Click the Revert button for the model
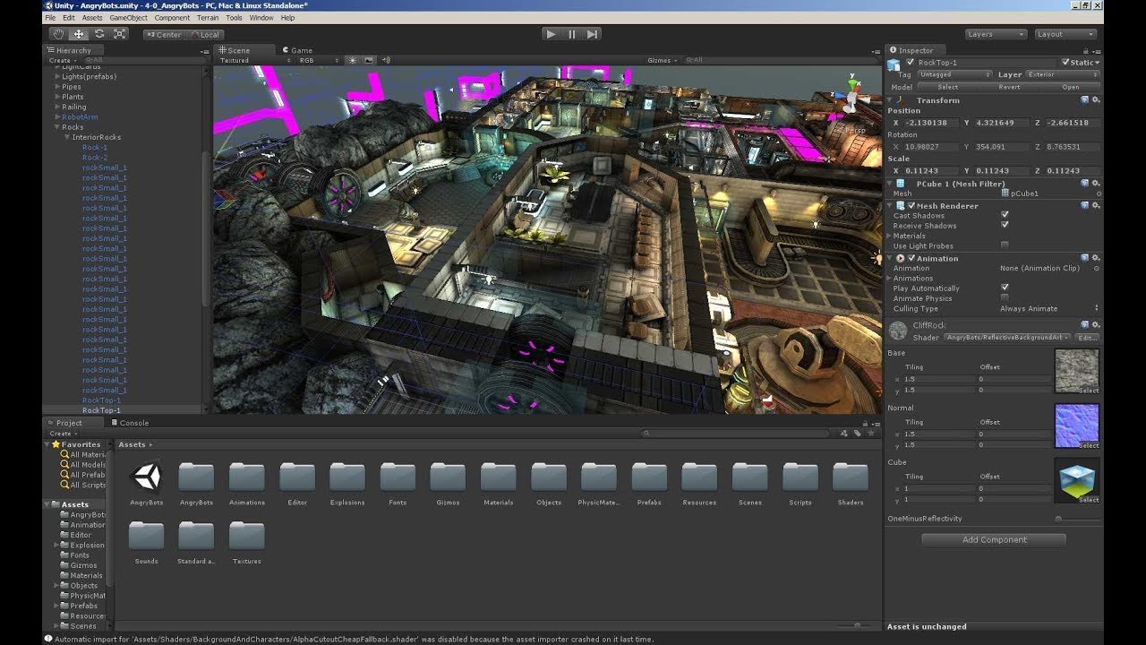 [x=1009, y=87]
